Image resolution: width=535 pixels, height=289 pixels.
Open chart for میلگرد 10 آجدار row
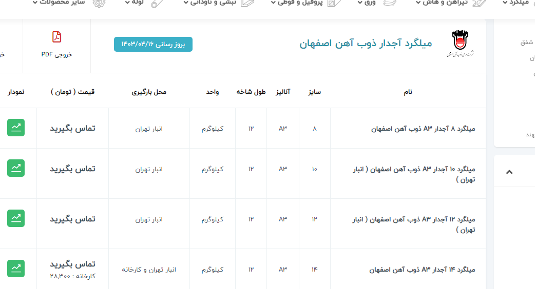coord(16,168)
